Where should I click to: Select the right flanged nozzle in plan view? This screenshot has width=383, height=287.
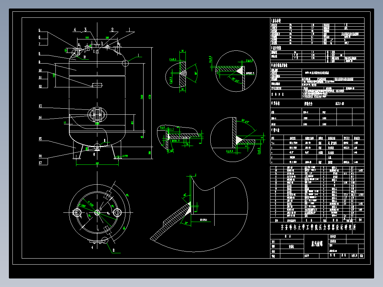(117, 212)
